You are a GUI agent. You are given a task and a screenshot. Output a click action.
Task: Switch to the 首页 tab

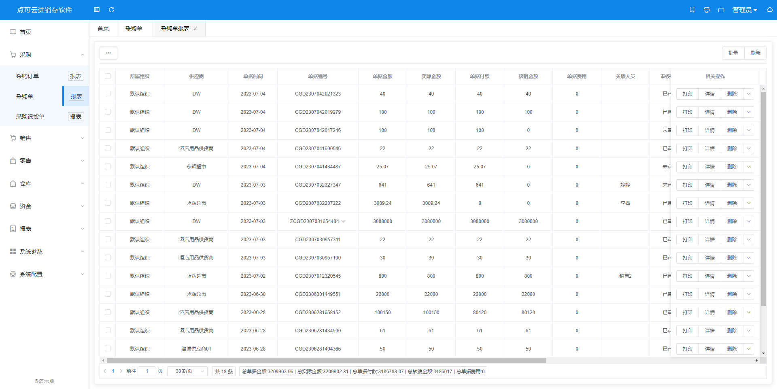click(103, 28)
